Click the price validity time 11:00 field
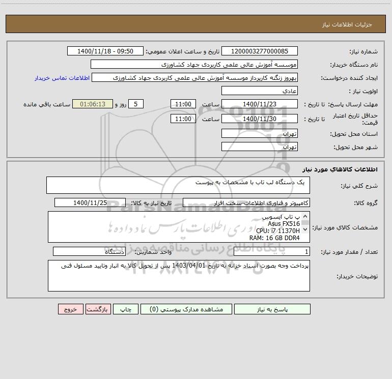 183,119
